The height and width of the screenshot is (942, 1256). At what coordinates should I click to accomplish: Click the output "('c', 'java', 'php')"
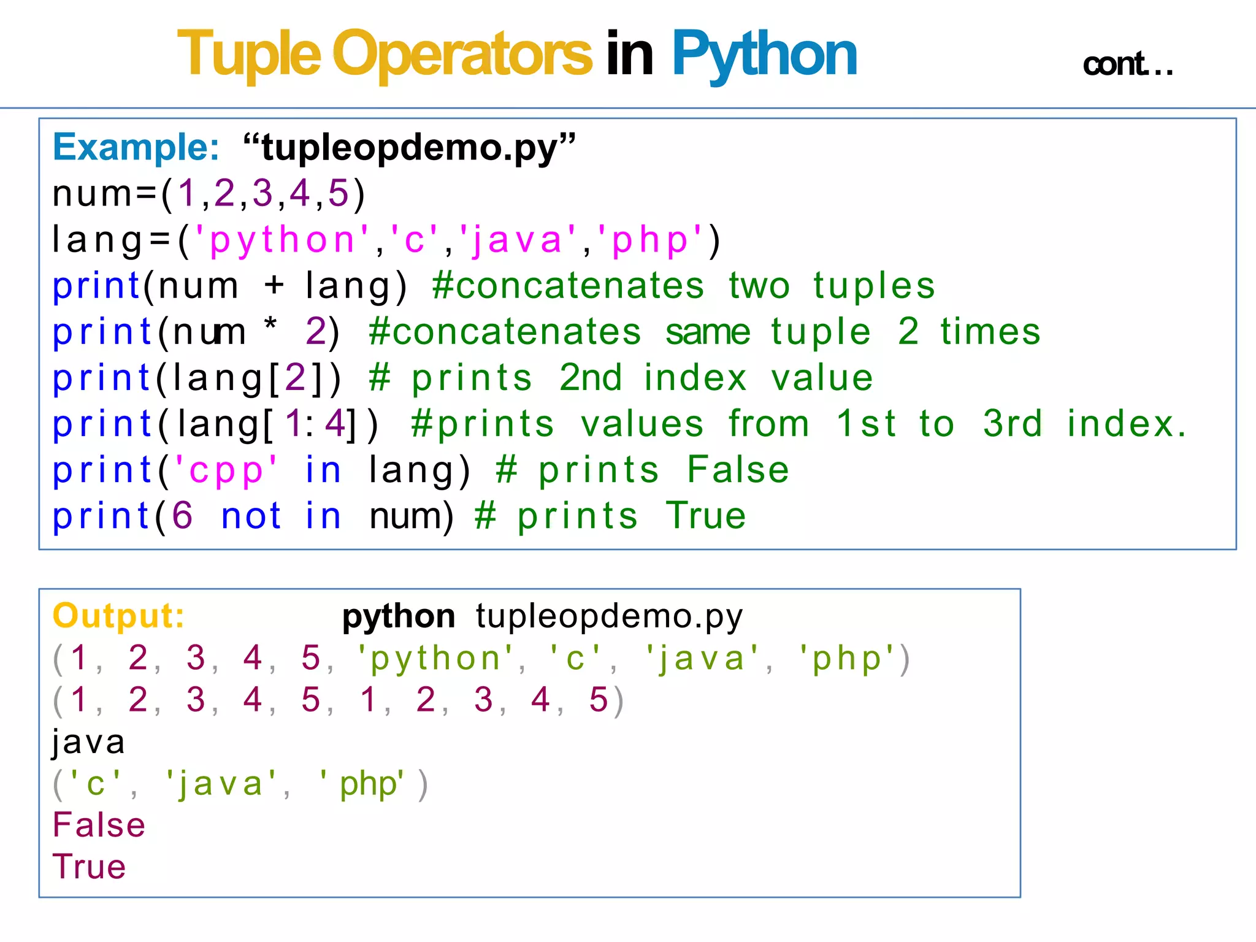240,785
